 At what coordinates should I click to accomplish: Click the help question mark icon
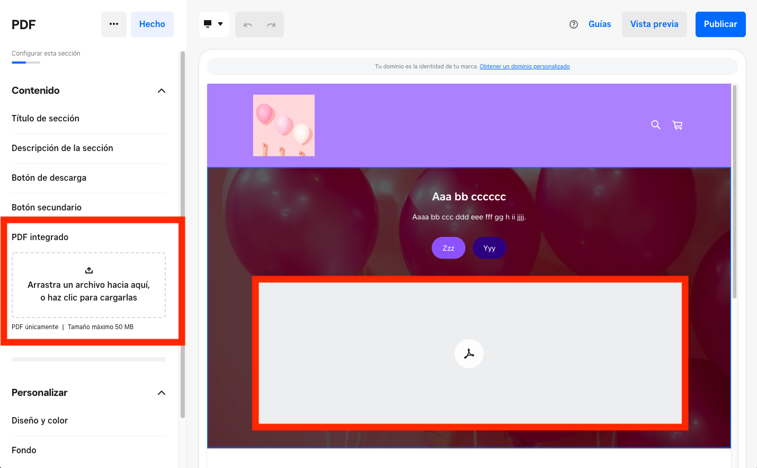tap(574, 24)
